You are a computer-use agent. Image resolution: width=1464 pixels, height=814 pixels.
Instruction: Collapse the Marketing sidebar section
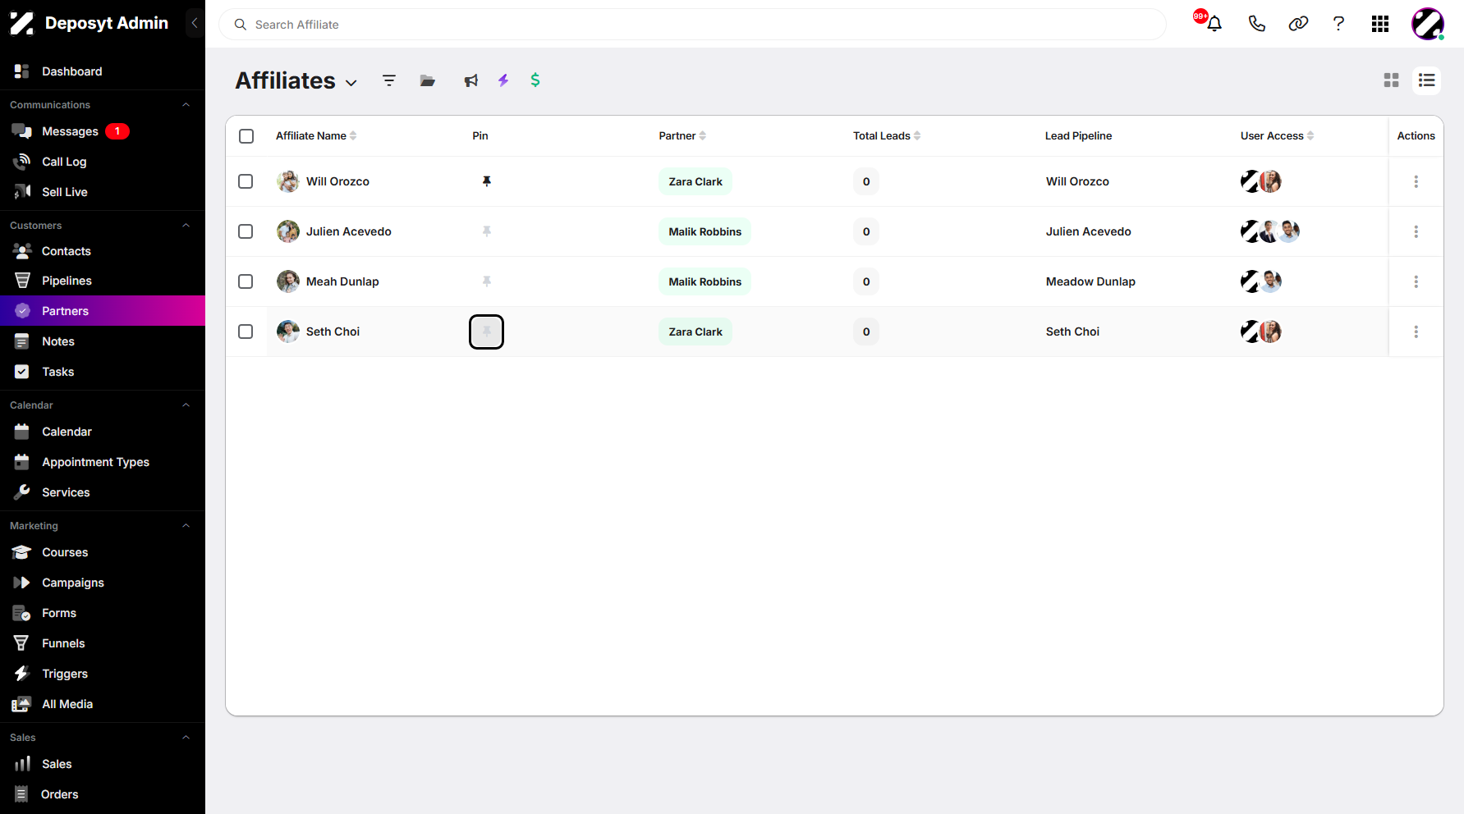(186, 526)
